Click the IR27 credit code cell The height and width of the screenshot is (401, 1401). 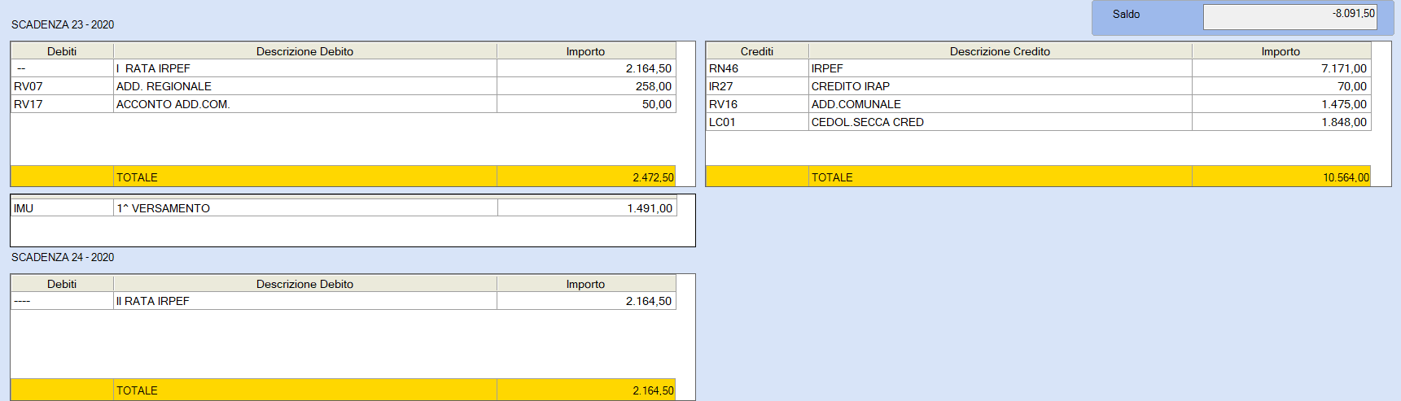(757, 86)
